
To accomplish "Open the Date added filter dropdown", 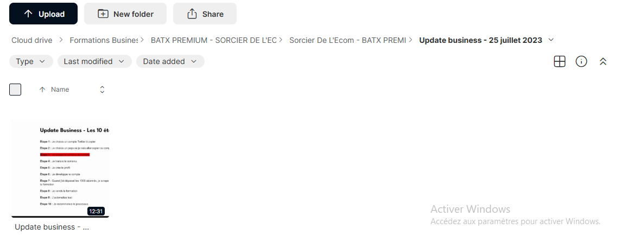I will 170,61.
